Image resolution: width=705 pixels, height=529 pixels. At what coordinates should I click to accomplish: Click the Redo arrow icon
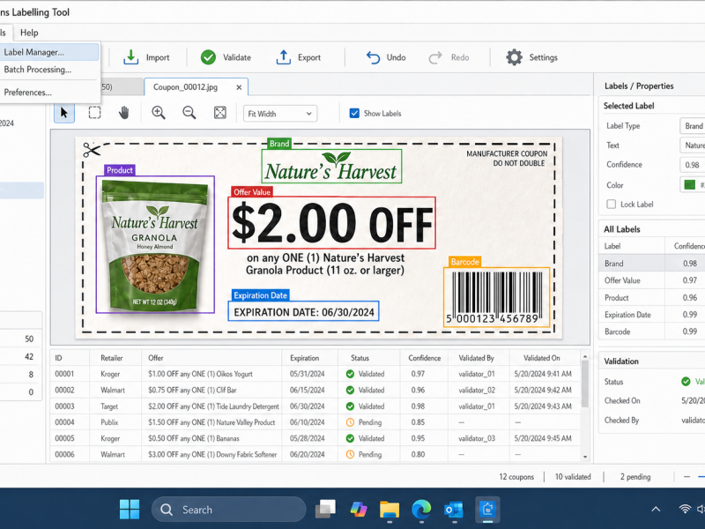[435, 57]
